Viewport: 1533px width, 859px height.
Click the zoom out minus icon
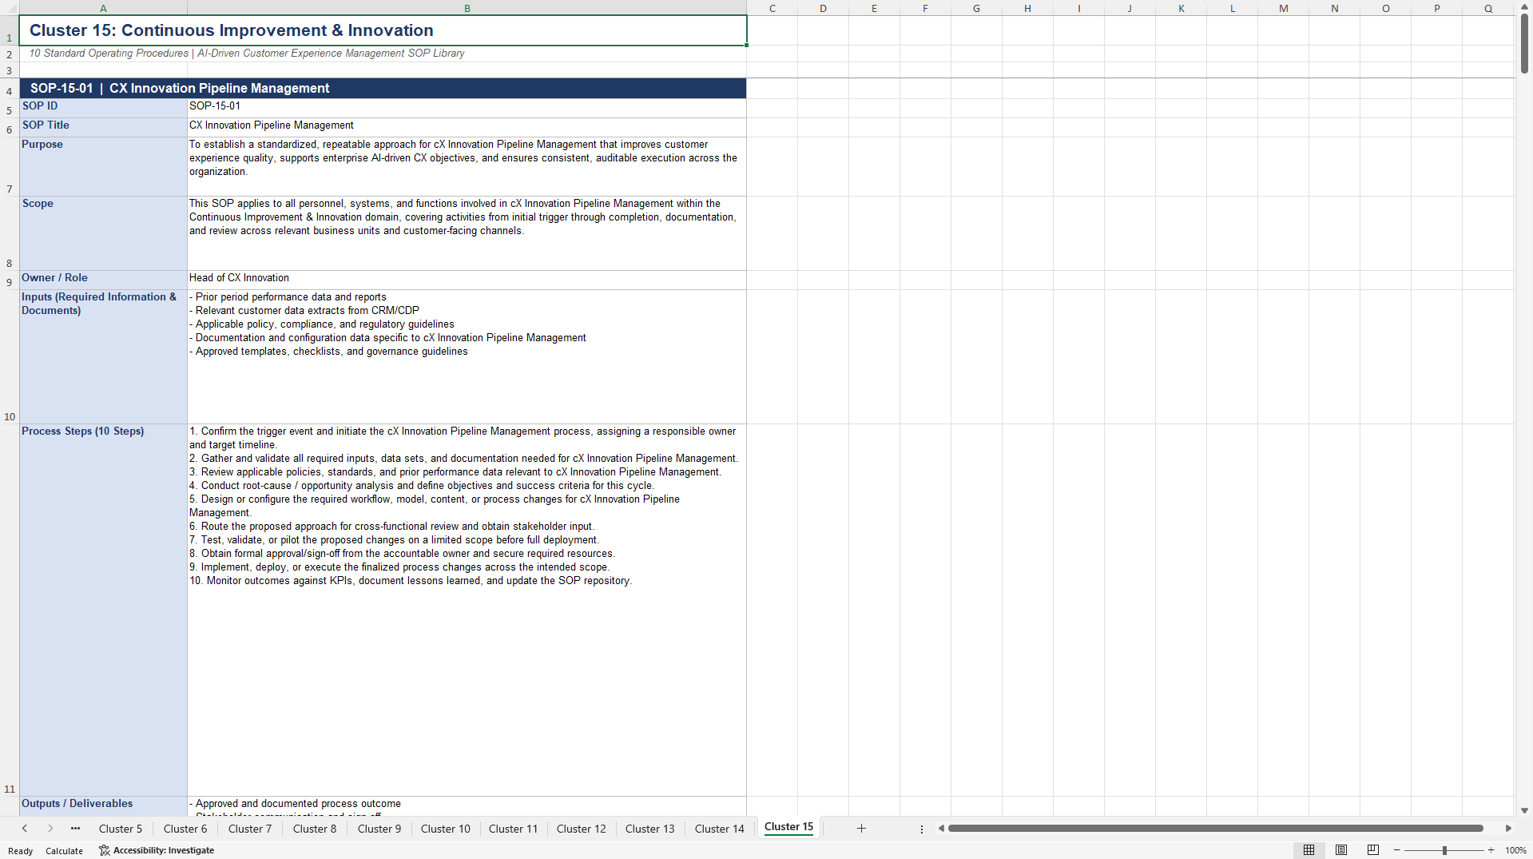(1397, 850)
